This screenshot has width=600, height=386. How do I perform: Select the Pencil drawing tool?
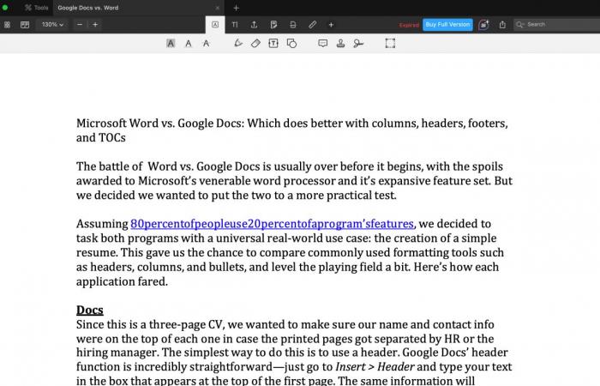[238, 43]
